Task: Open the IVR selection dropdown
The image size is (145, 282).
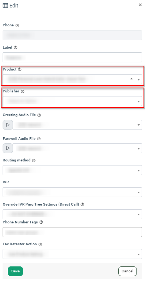Action: tap(72, 192)
